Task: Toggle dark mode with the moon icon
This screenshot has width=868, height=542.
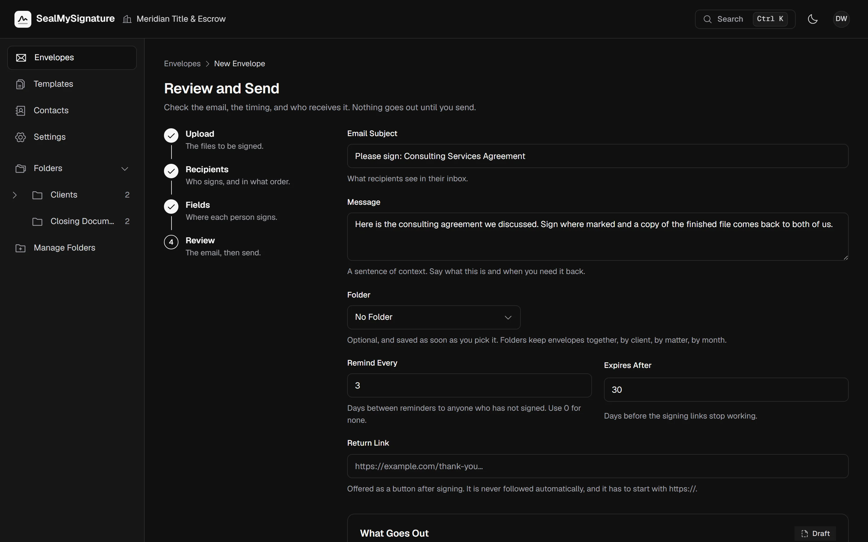Action: tap(813, 19)
